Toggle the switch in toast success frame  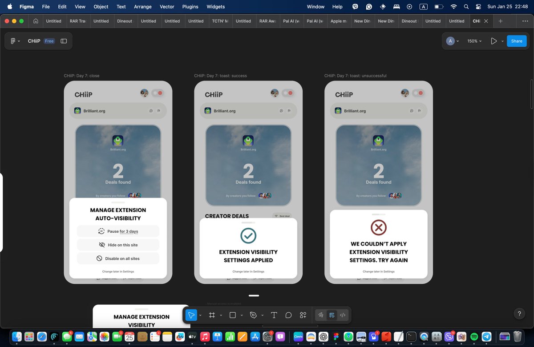pos(287,93)
